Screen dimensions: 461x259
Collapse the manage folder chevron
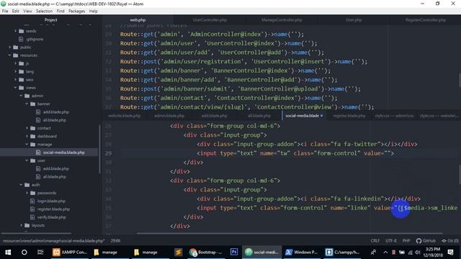point(27,144)
